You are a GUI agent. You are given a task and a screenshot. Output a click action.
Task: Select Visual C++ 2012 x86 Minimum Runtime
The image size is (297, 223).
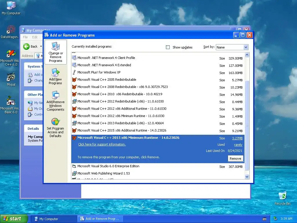point(157,116)
